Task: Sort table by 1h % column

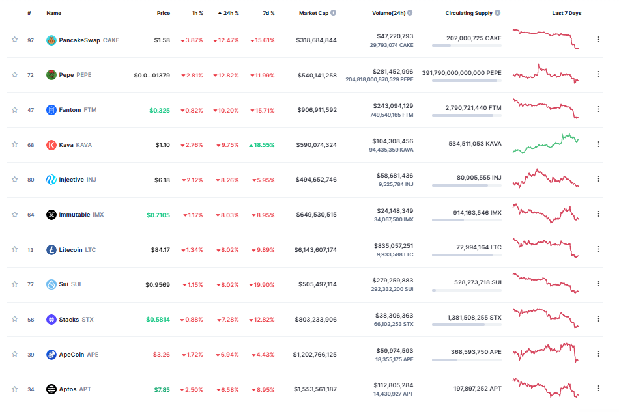Action: click(197, 13)
